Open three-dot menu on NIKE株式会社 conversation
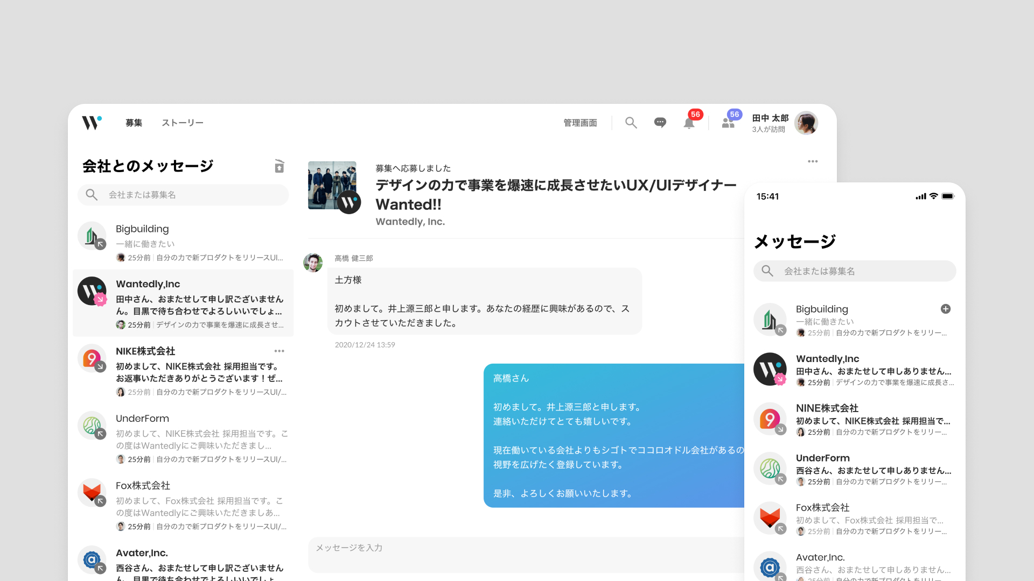Viewport: 1034px width, 581px height. (x=279, y=351)
